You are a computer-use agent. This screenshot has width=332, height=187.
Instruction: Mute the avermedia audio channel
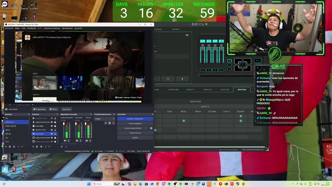[x=77, y=141]
